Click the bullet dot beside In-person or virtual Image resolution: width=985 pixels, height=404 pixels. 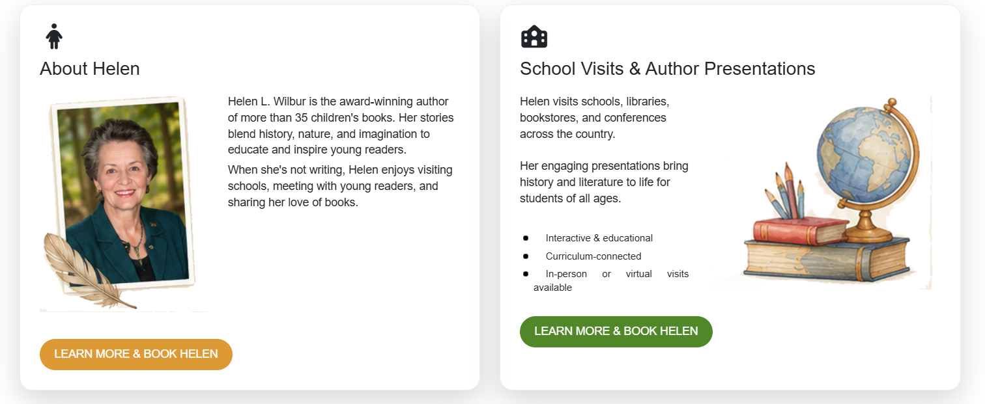point(526,274)
